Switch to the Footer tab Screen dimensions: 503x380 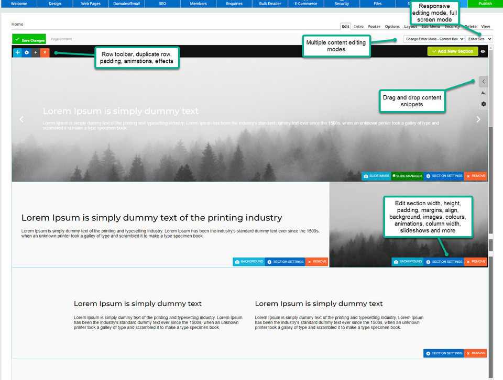coord(374,27)
